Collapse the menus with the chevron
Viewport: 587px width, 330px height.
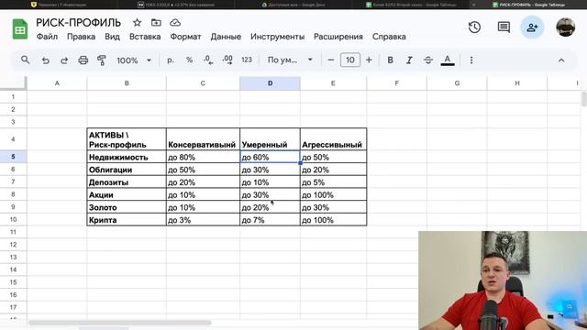pos(561,60)
